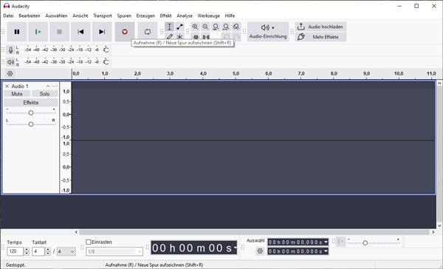The height and width of the screenshot is (269, 443).
Task: Click the vertical scrollbar down arrow
Action: 439,225
